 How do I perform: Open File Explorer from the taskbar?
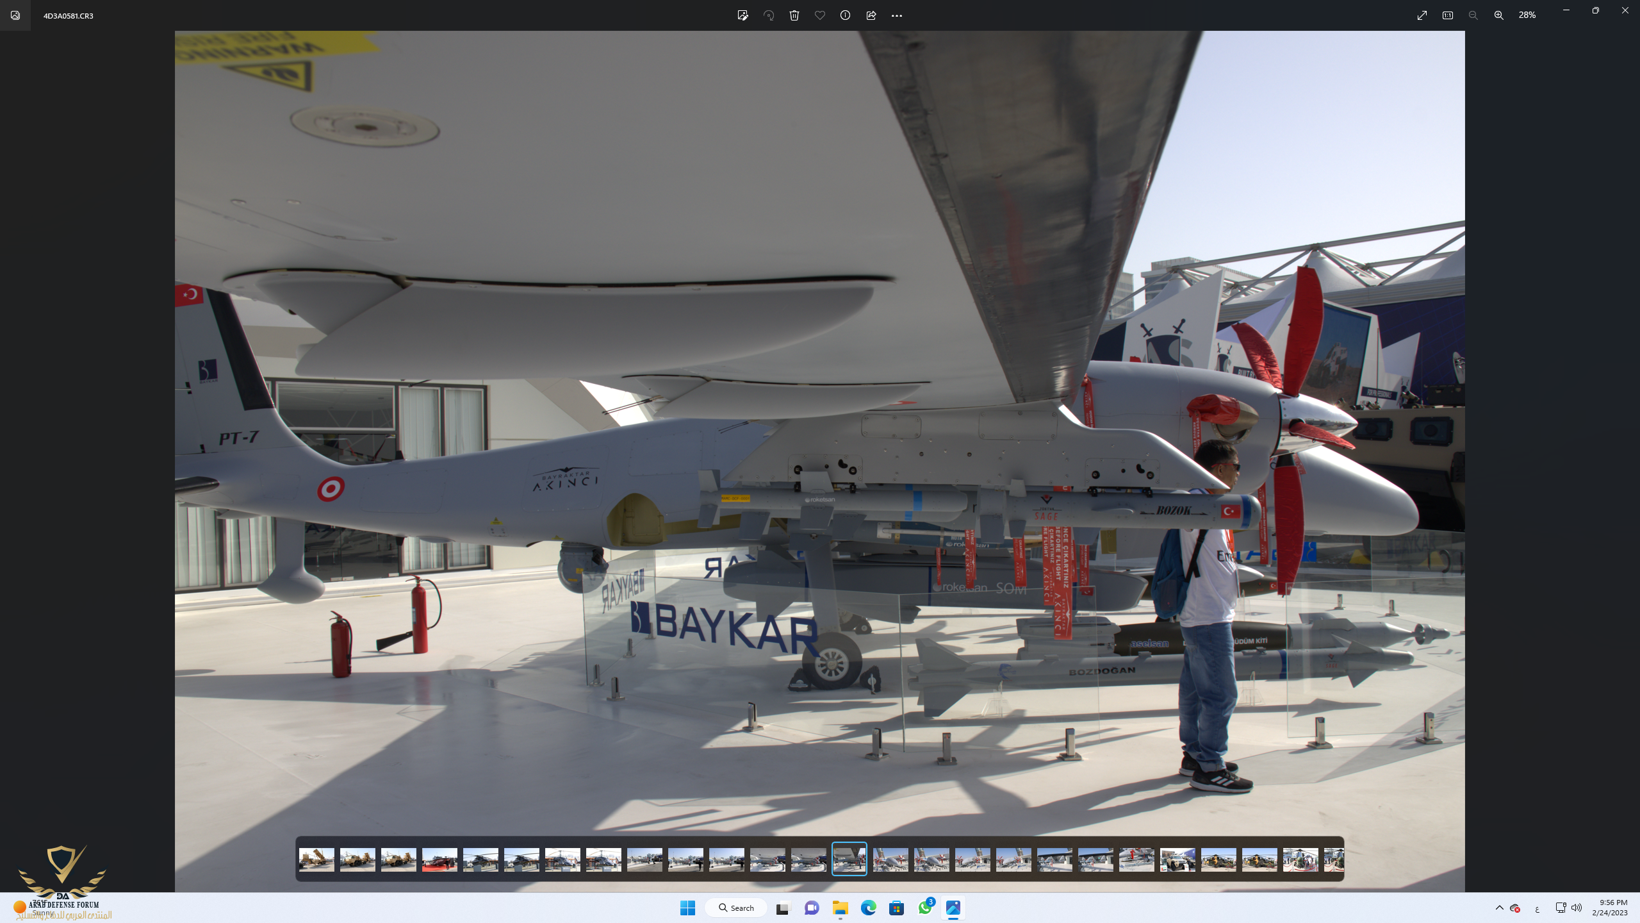click(x=840, y=908)
